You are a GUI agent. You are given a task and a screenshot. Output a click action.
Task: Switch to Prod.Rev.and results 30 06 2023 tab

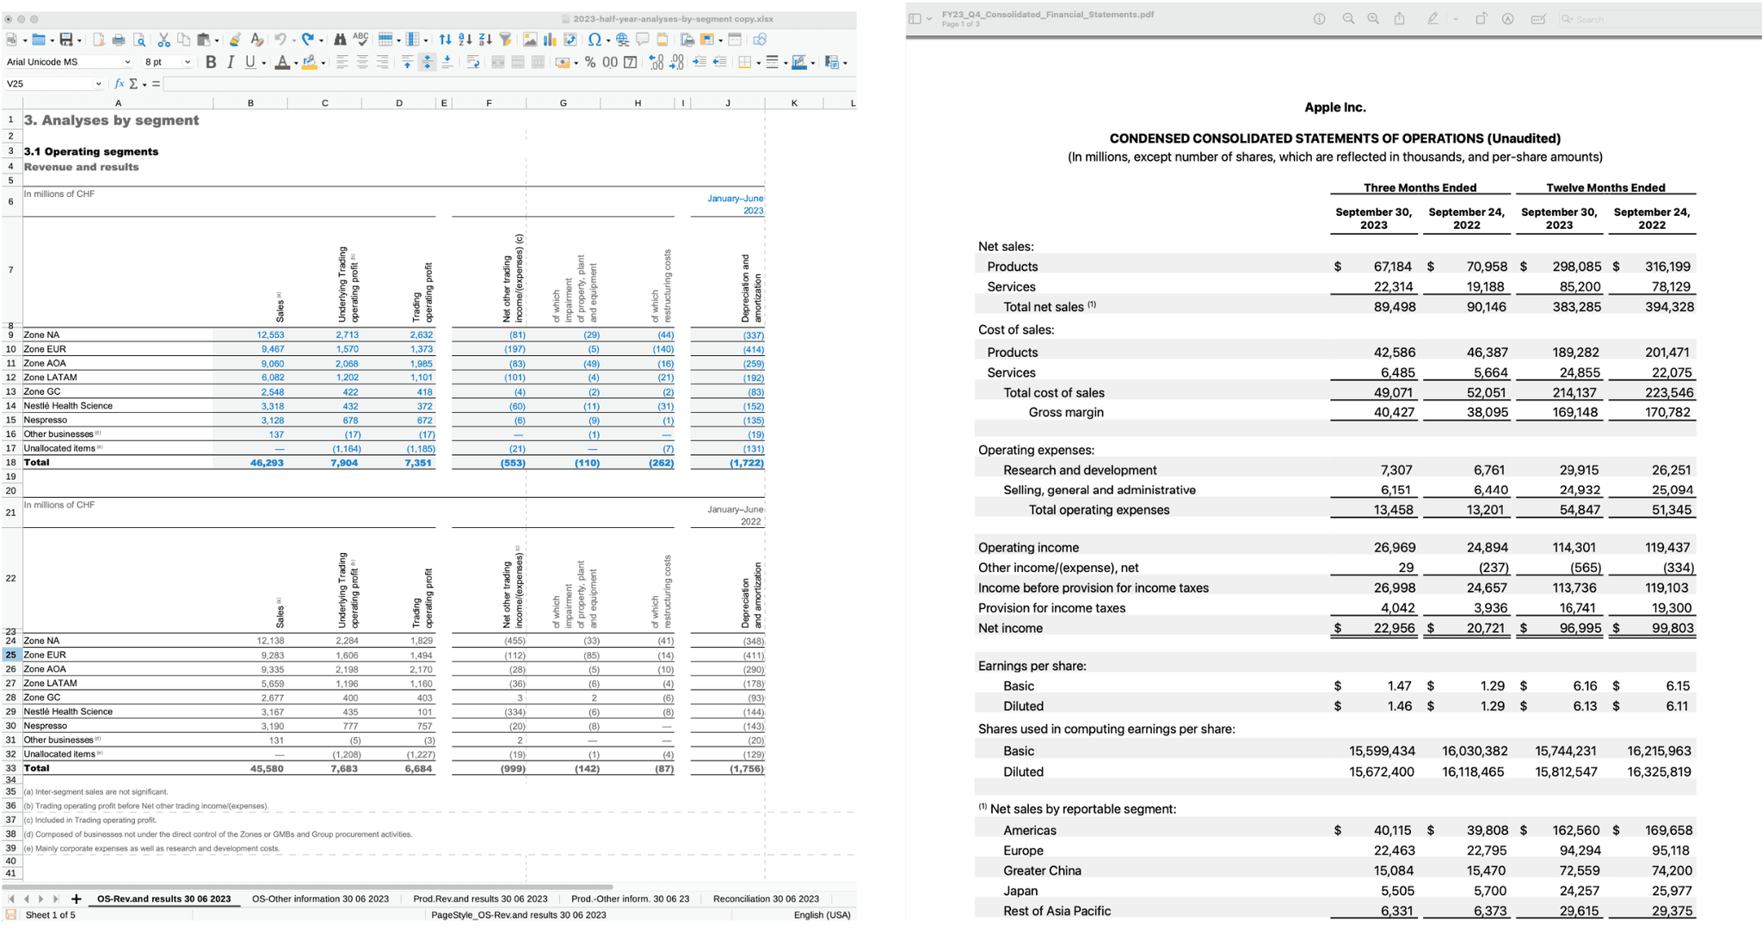pyautogui.click(x=480, y=899)
